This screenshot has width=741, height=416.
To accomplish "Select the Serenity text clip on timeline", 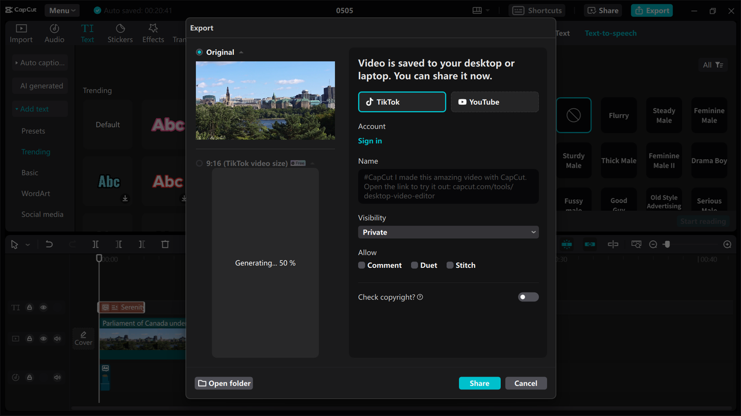I will tap(121, 307).
